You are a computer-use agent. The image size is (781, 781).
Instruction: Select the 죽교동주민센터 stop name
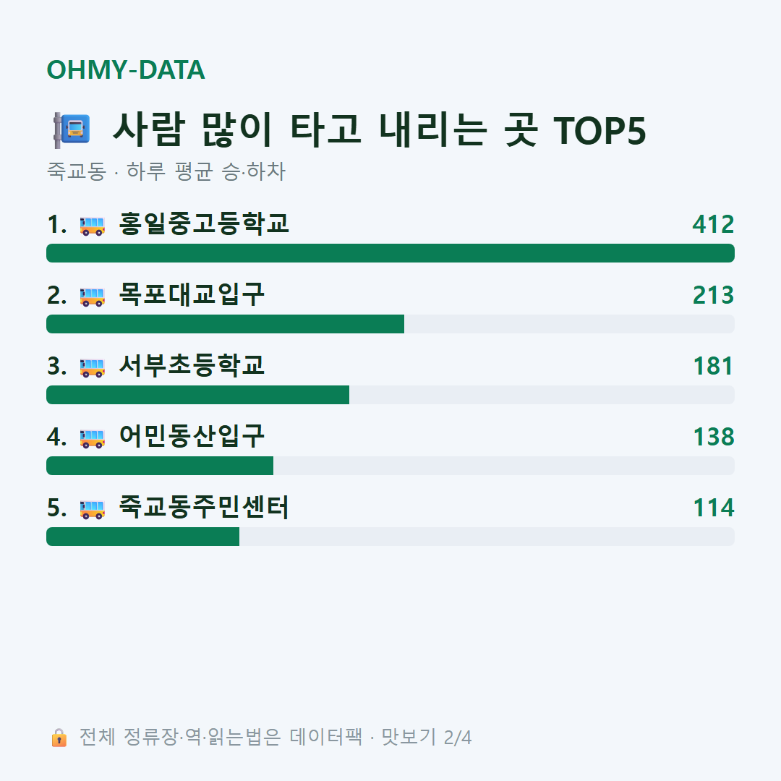204,506
